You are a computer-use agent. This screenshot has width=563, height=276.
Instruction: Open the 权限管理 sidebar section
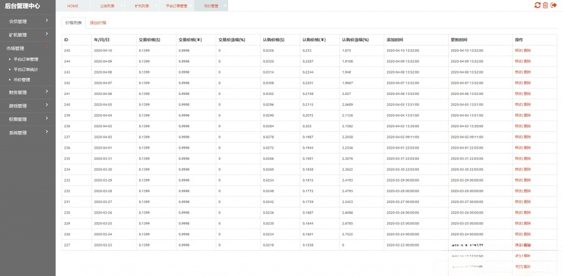tap(27, 119)
